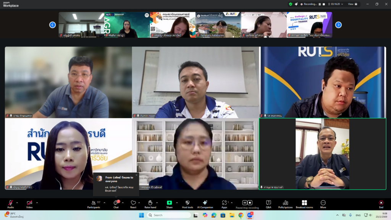Show next participants in gallery strip
The width and height of the screenshot is (391, 220).
(x=338, y=25)
